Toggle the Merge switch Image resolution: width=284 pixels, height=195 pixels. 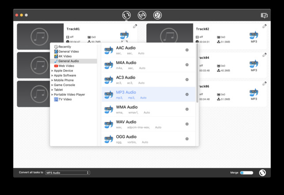[246, 173]
